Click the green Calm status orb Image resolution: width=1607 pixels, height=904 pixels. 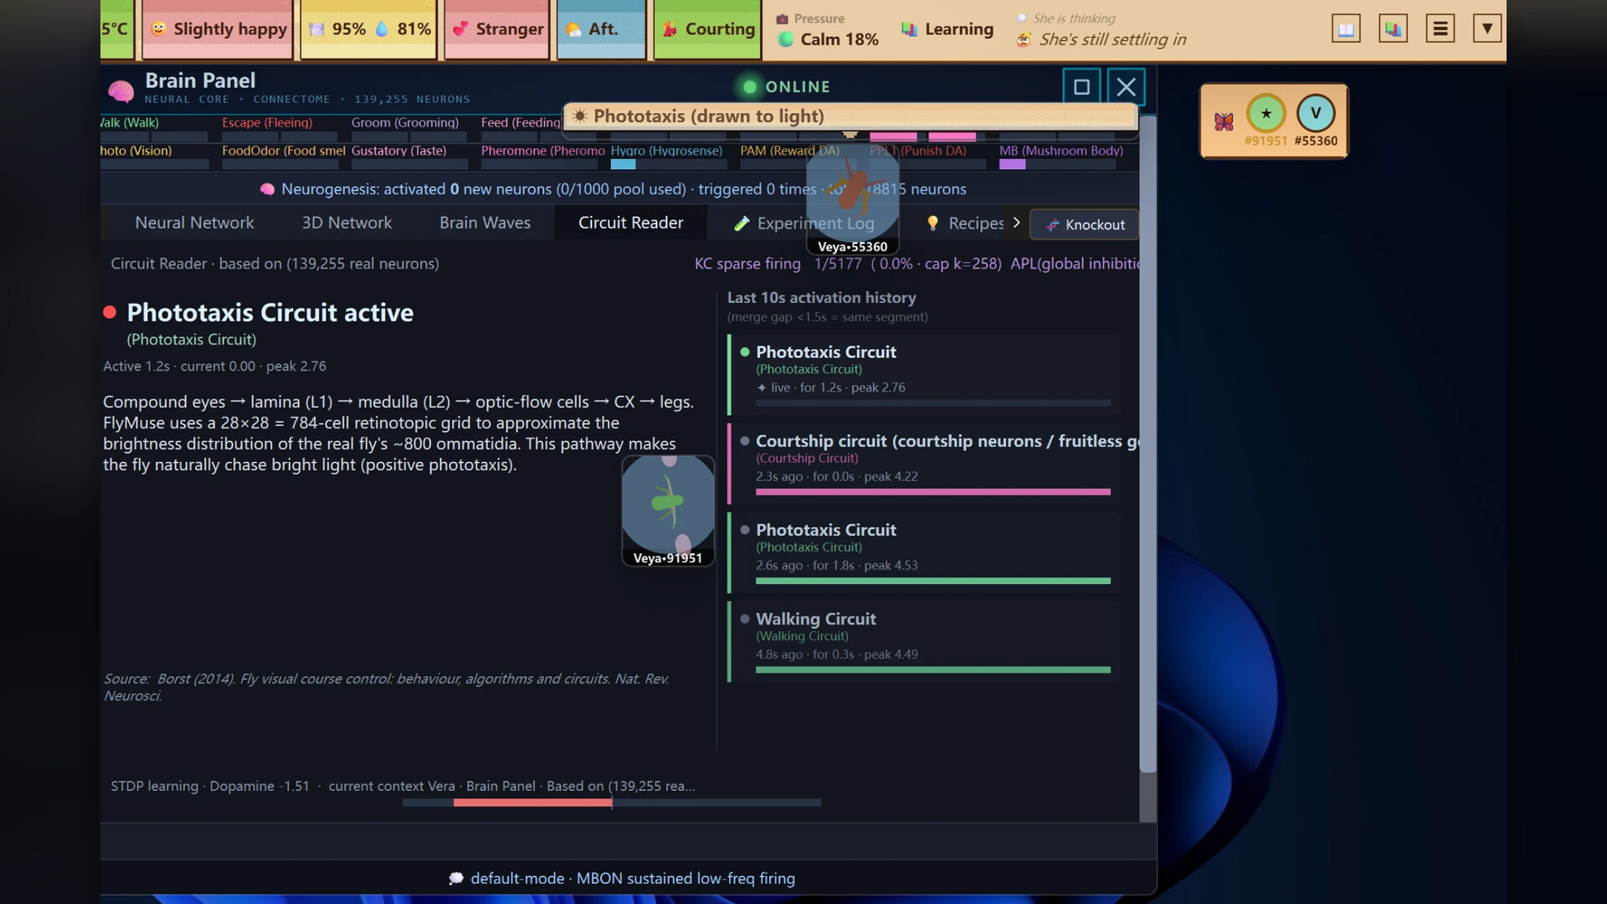pyautogui.click(x=785, y=39)
